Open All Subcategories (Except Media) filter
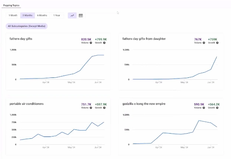Viewport: 231px width, 159px height. click(x=27, y=26)
